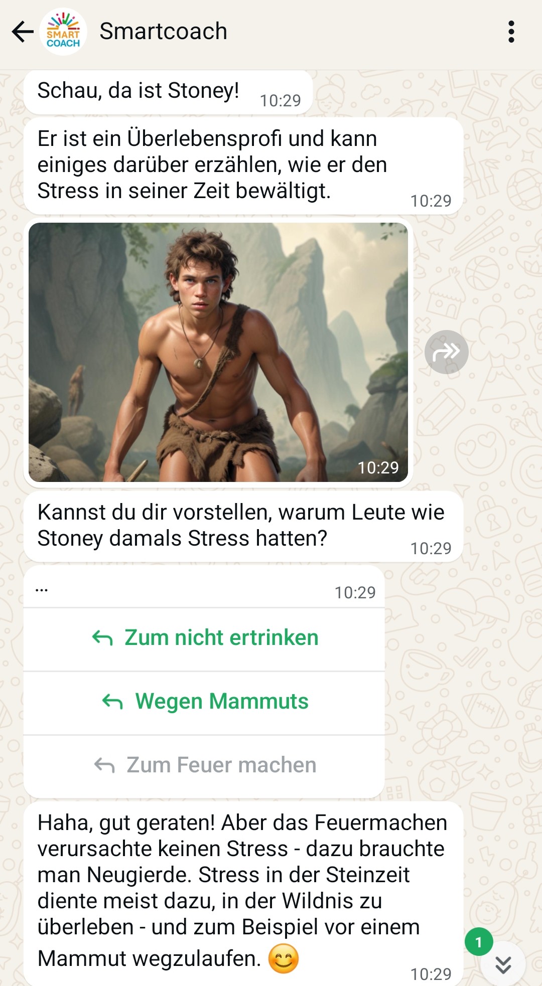Viewport: 542px width, 986px height.
Task: Open the Stoney caveman image
Action: tap(218, 352)
